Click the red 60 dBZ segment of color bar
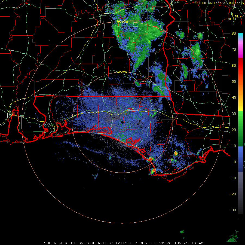 click(x=240, y=65)
